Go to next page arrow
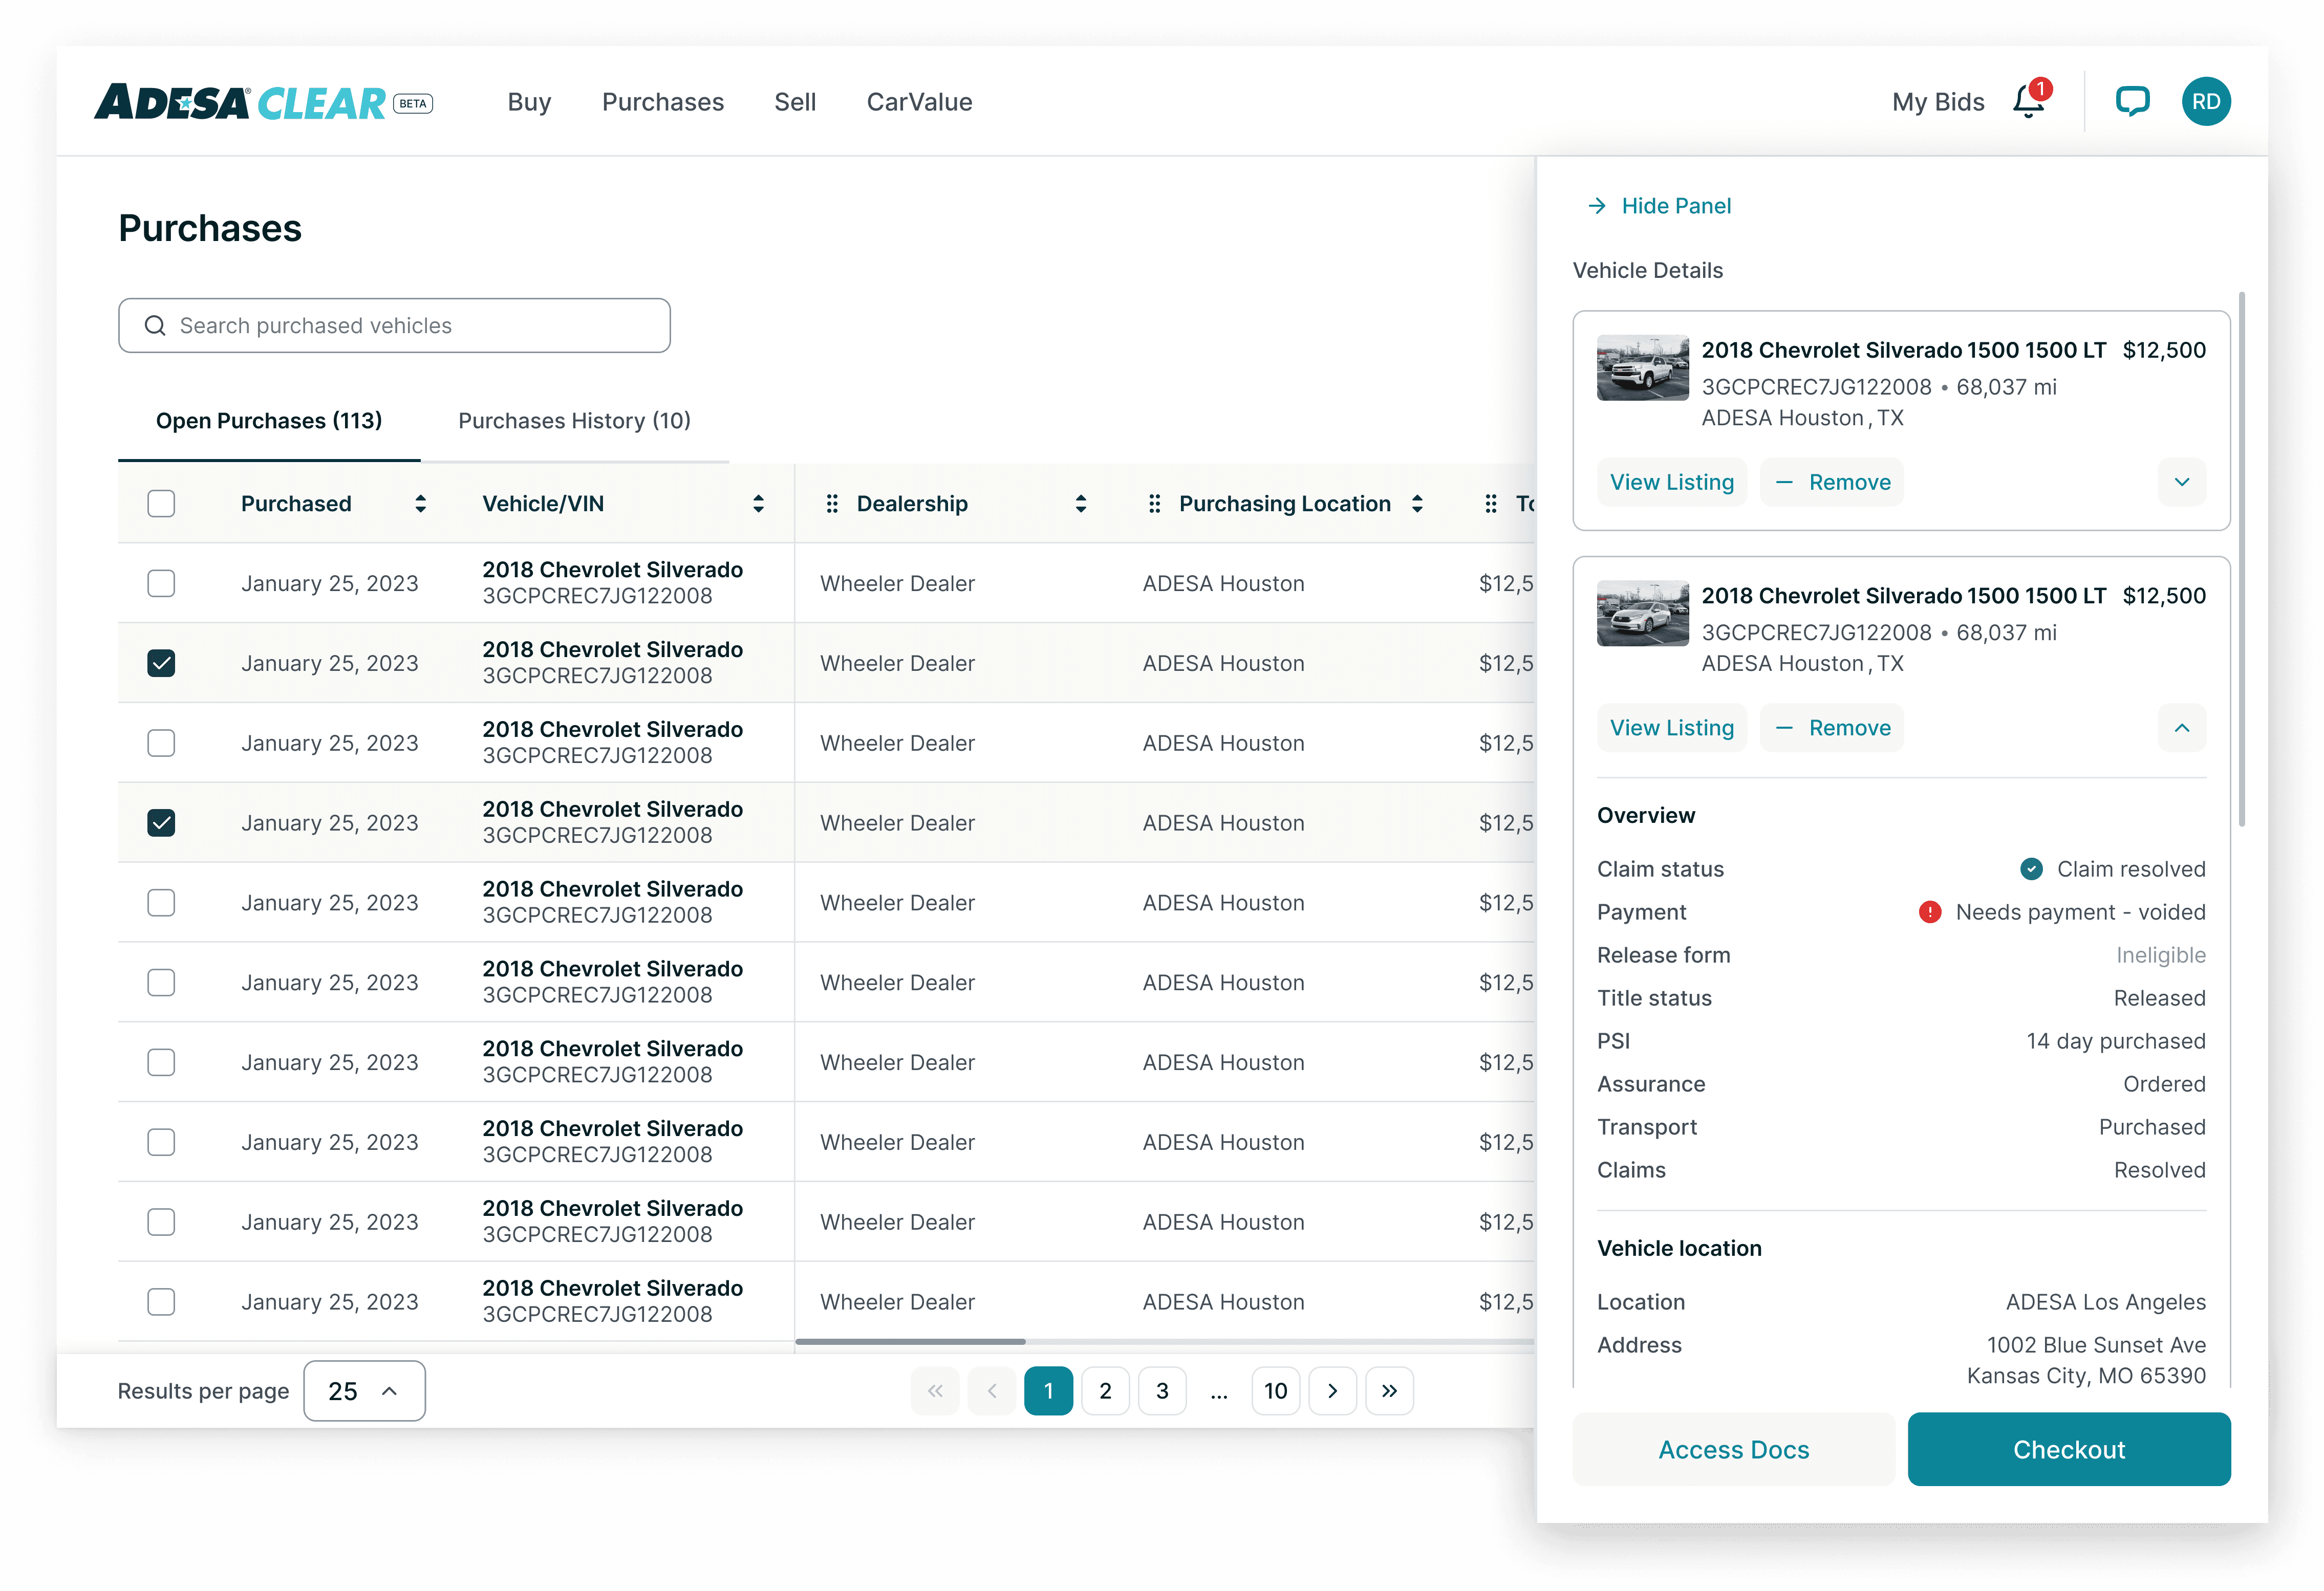Viewport: 2324px width, 1591px height. (1332, 1391)
